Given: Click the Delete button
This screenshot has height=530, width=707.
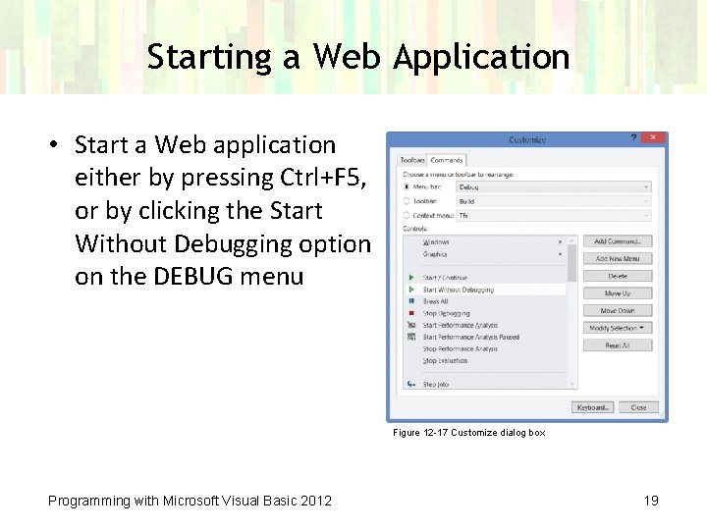Looking at the screenshot, I should [618, 276].
